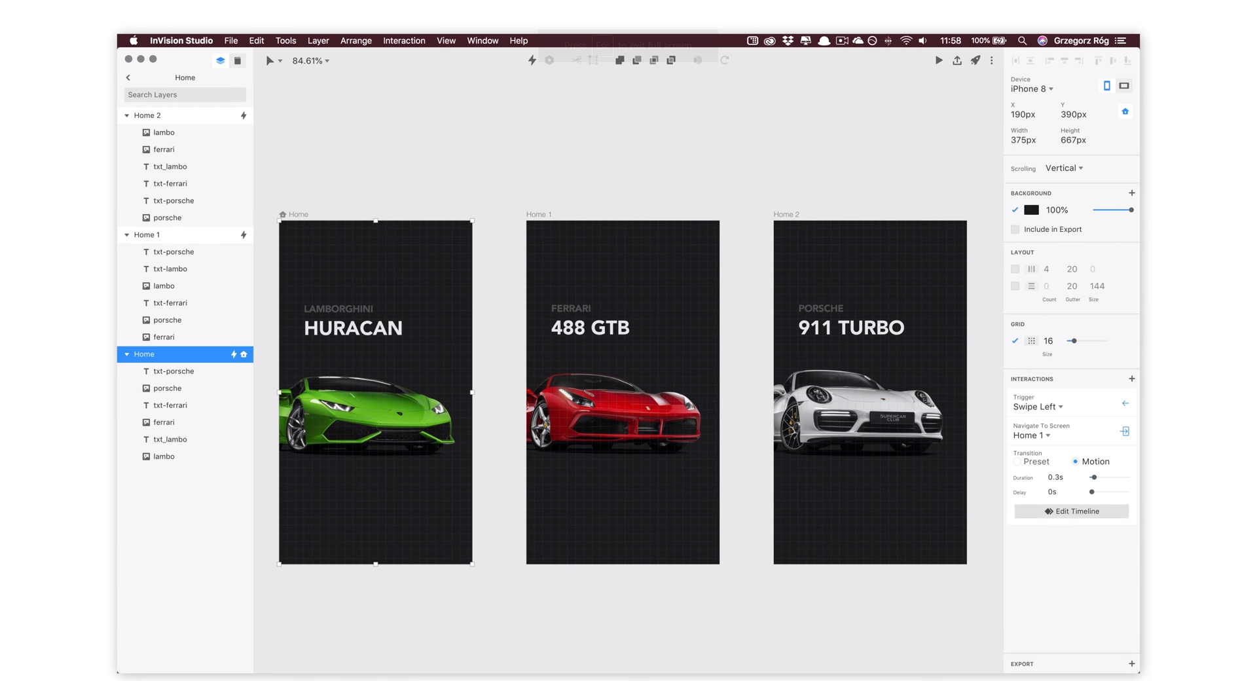Click the Search Layers field
1257x681 pixels.
(185, 95)
